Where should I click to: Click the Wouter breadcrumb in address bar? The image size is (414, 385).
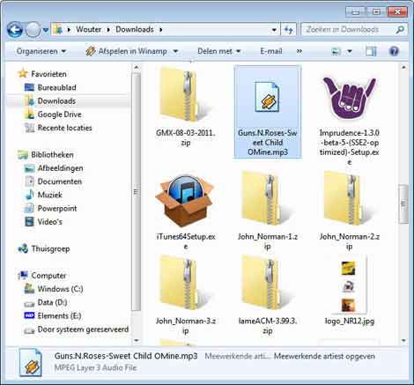(x=88, y=29)
